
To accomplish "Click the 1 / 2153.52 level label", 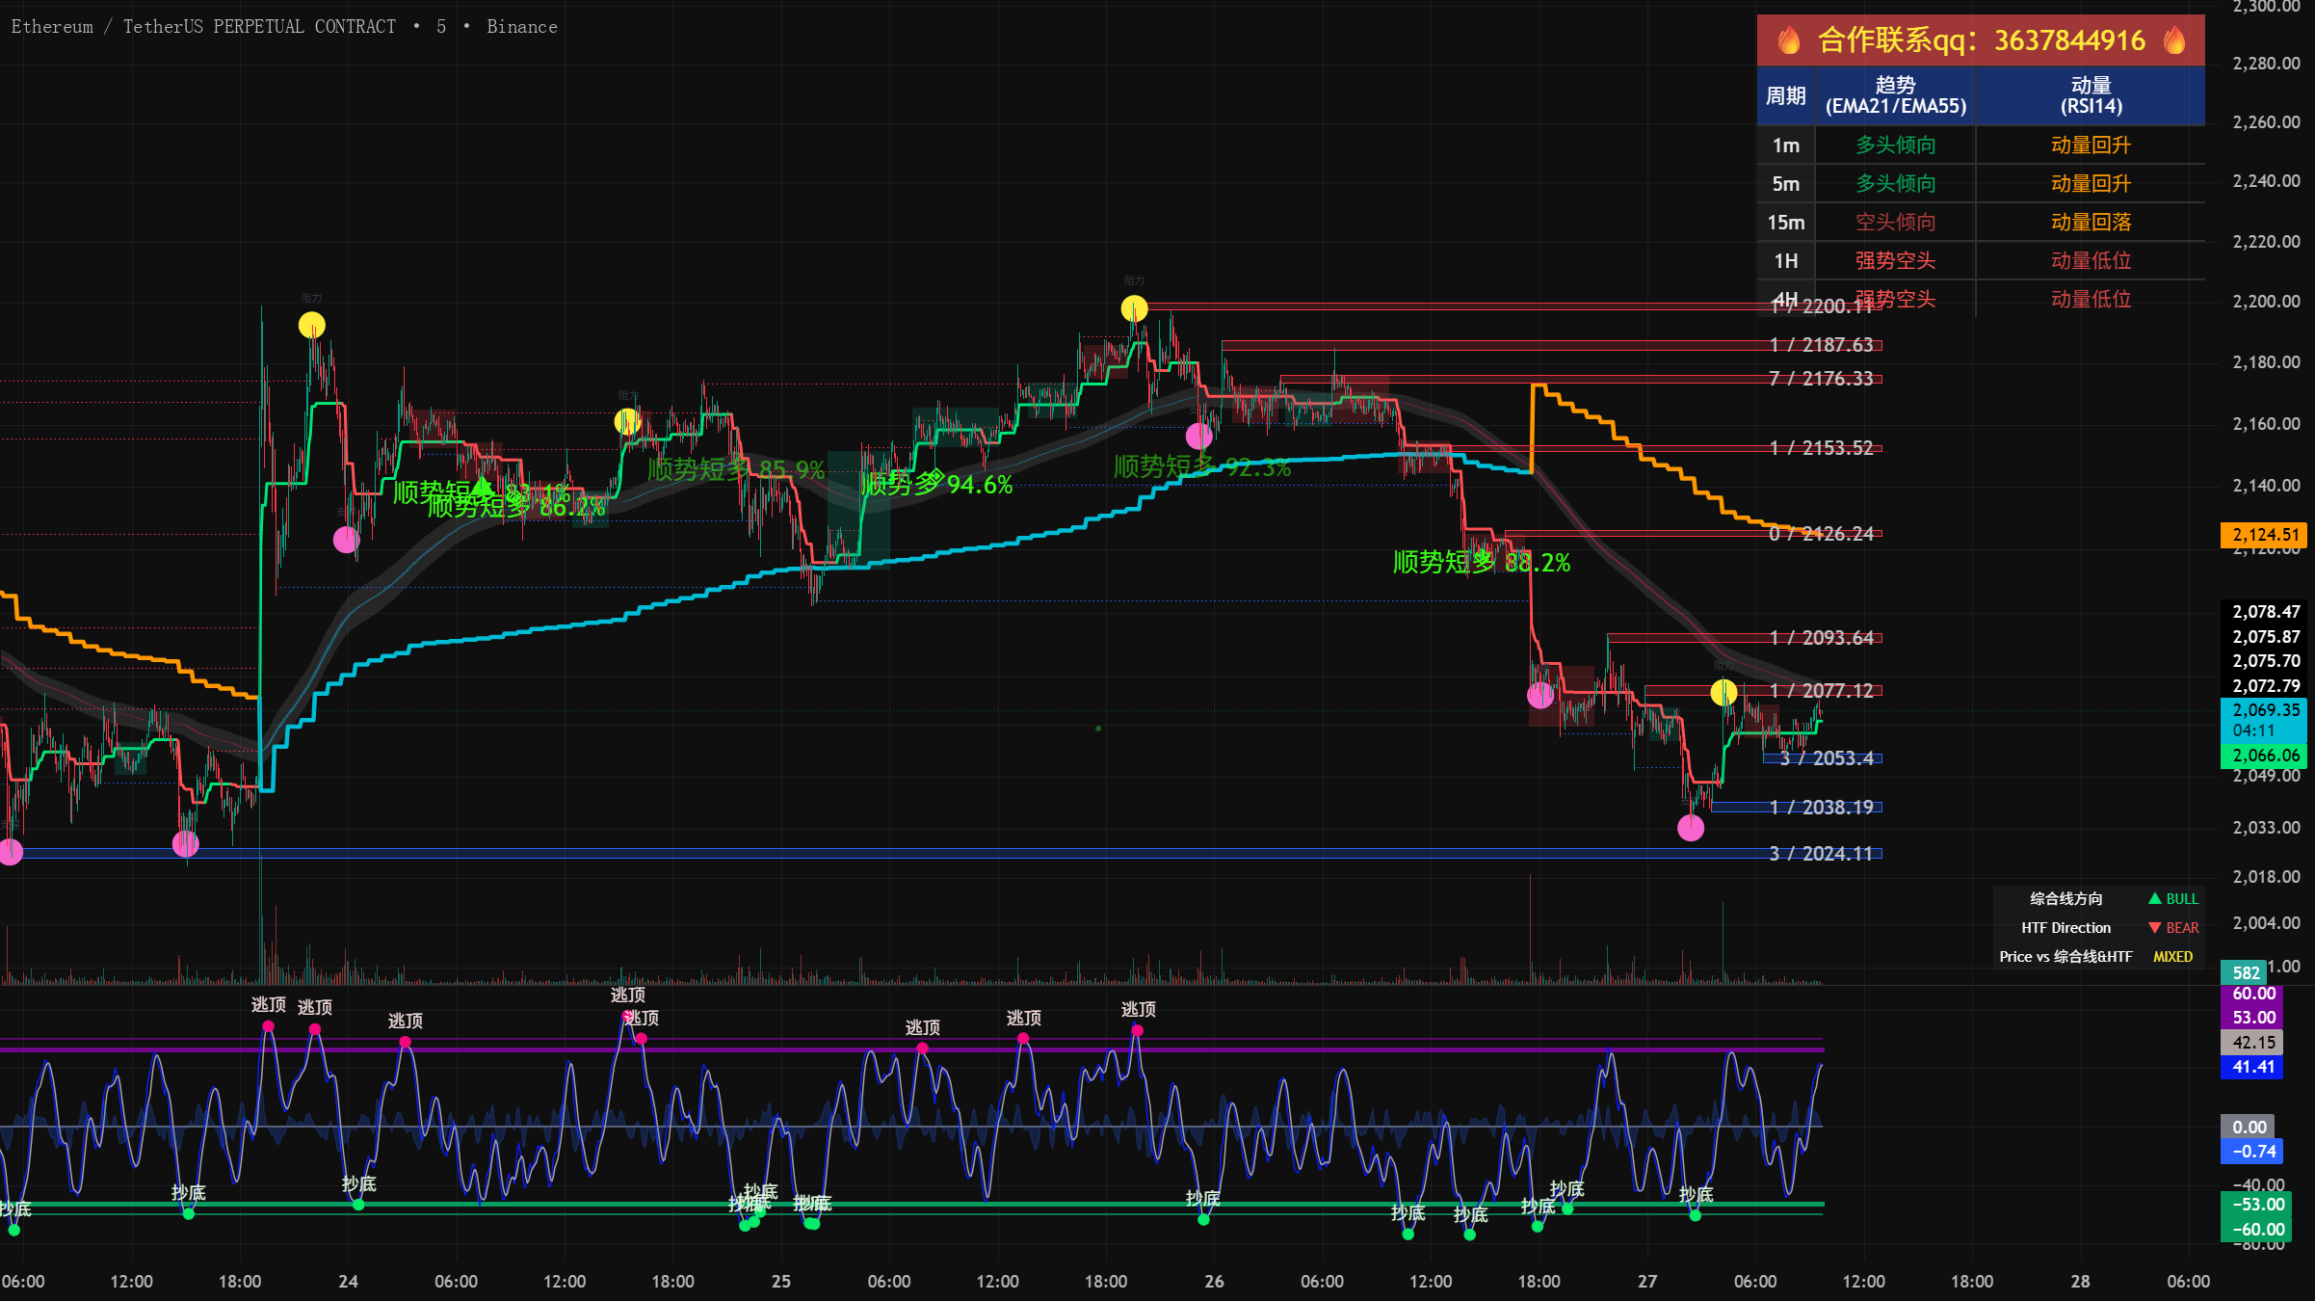I will 1822,447.
